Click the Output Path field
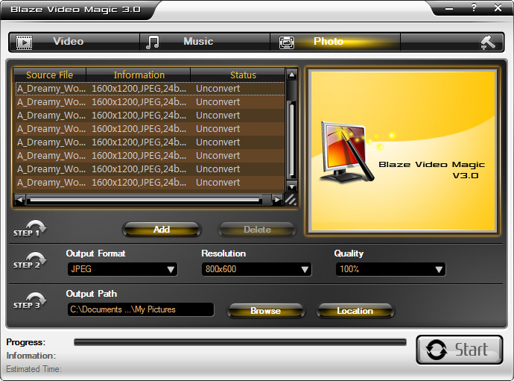Image resolution: width=514 pixels, height=381 pixels. (141, 309)
